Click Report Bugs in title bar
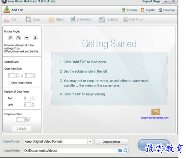Viewport: 186px width, 159px height. click(151, 1)
